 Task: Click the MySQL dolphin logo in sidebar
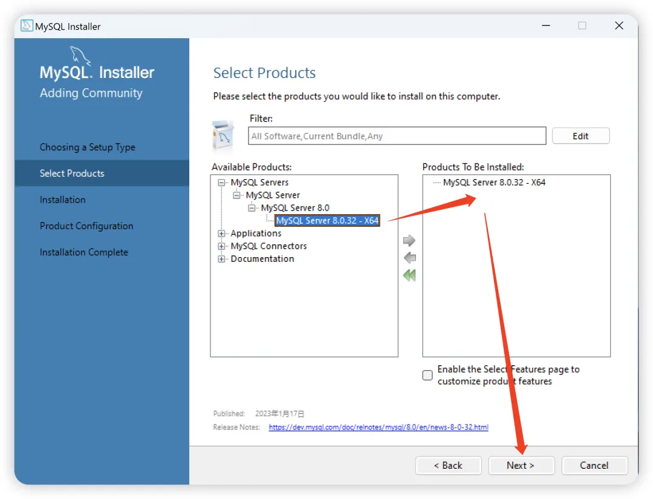[x=80, y=56]
